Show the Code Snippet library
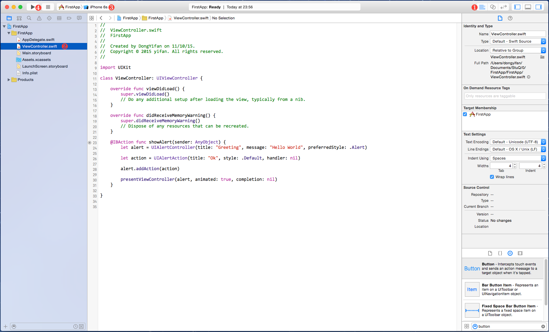Screen dimensions: 549x332 [500, 253]
